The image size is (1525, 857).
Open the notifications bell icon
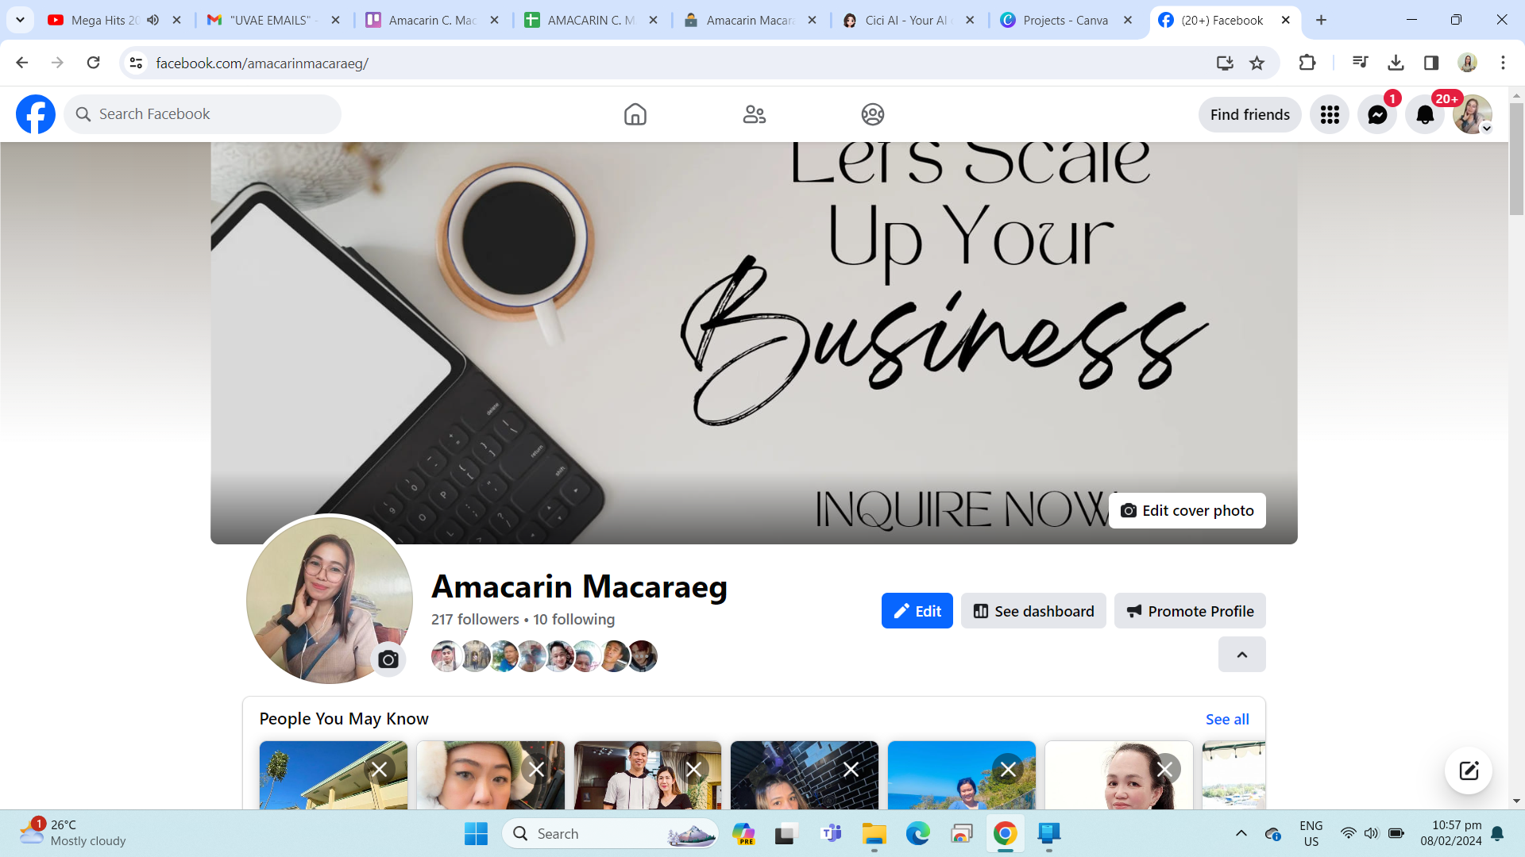click(1425, 114)
